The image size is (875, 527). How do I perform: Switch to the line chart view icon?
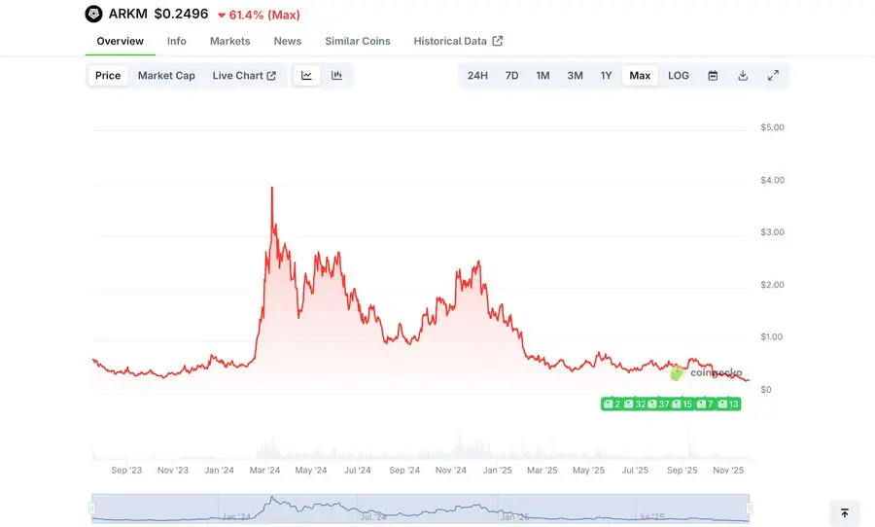306,76
